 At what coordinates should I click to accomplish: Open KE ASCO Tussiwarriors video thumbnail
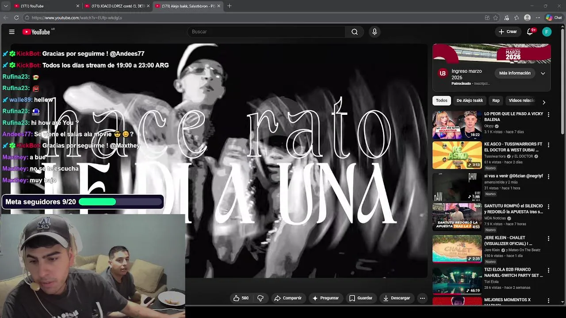tap(457, 155)
